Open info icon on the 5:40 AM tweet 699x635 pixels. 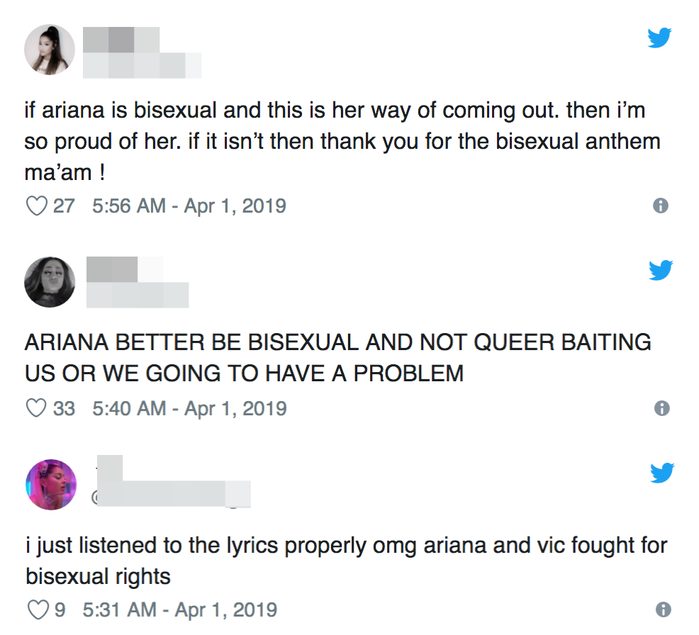point(662,408)
